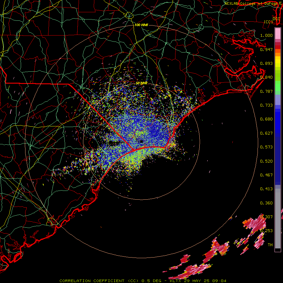Click the light pink swatch at the legend top
Viewport: 283px width, 283px height.
coord(278,33)
